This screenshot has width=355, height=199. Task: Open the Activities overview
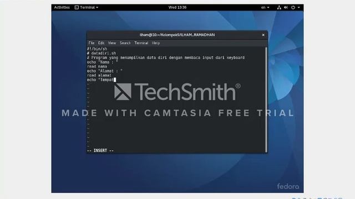(62, 7)
